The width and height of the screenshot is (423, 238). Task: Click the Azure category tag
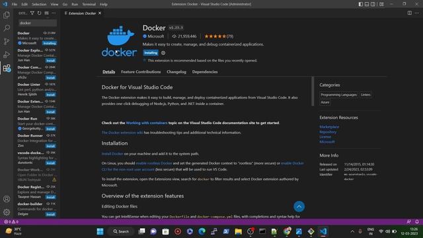pyautogui.click(x=325, y=102)
